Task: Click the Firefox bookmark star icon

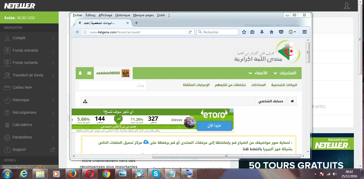Action: pyautogui.click(x=244, y=32)
